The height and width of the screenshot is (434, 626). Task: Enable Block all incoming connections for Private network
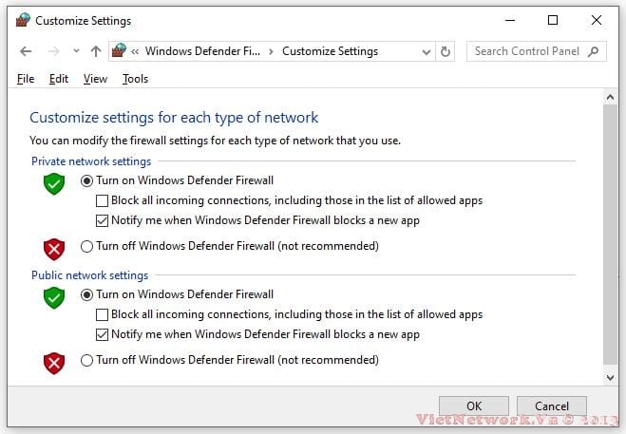[103, 200]
